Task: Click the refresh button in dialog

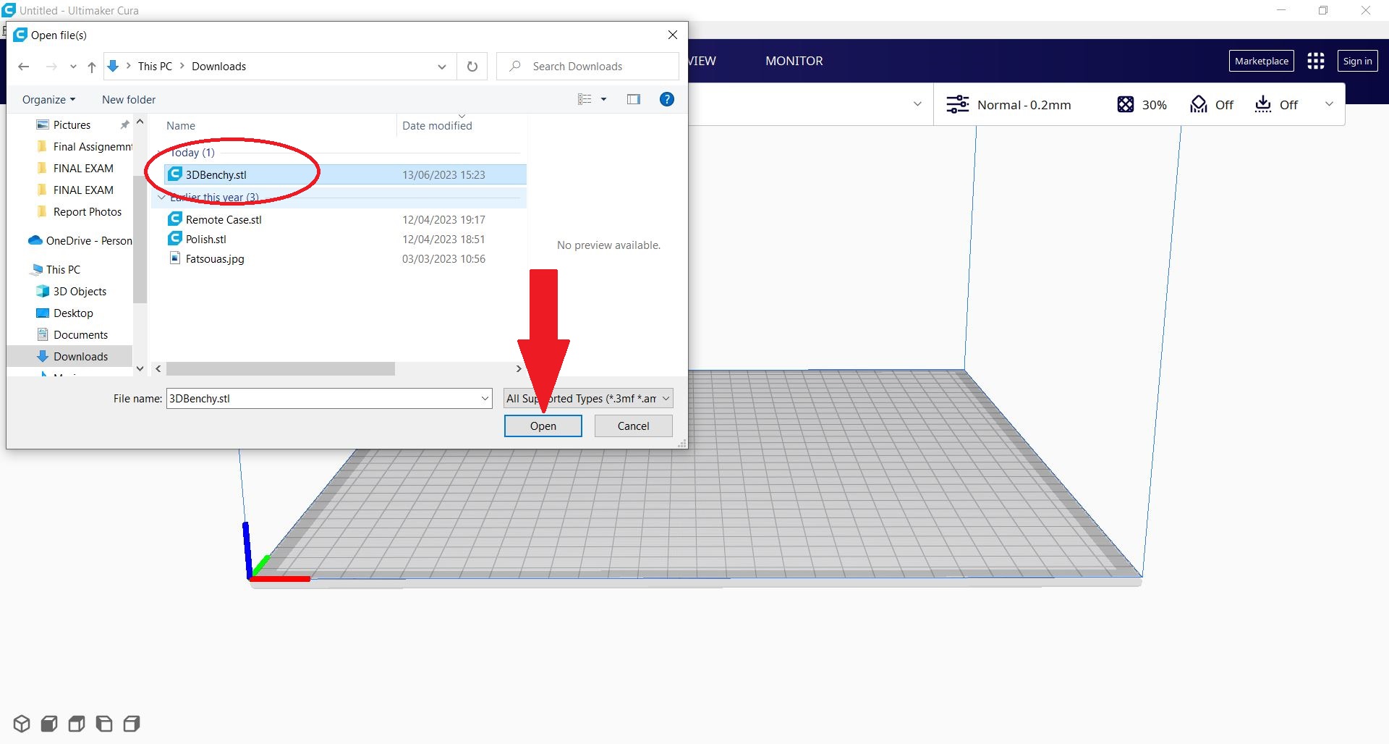Action: [472, 67]
